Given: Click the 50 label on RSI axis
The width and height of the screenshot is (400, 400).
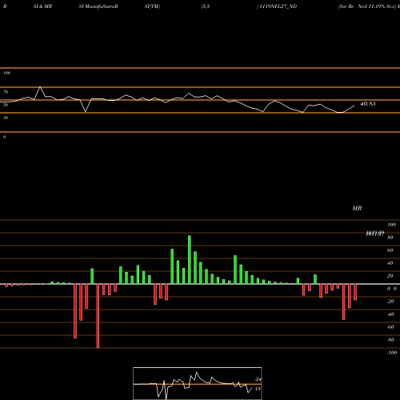Looking at the screenshot, I should 6,105.
